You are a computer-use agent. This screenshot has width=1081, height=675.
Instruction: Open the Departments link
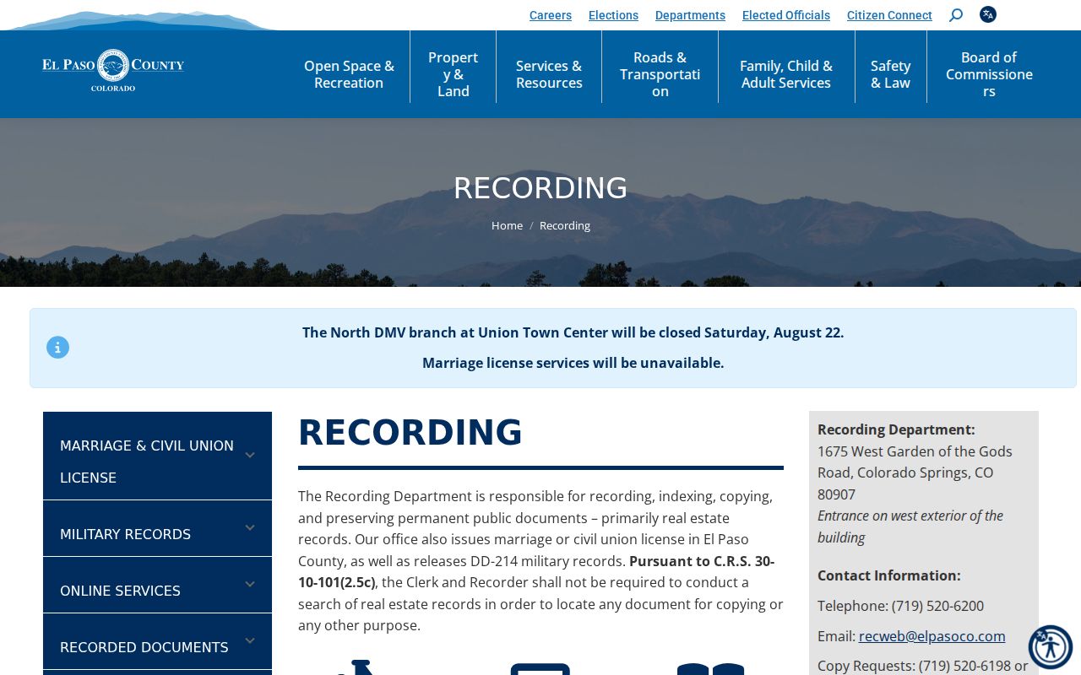[690, 15]
